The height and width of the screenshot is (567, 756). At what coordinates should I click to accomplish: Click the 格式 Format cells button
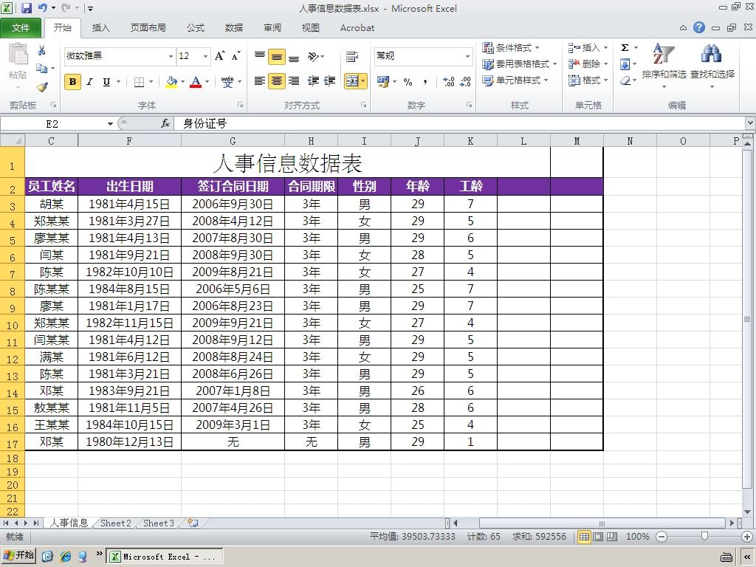pyautogui.click(x=588, y=80)
